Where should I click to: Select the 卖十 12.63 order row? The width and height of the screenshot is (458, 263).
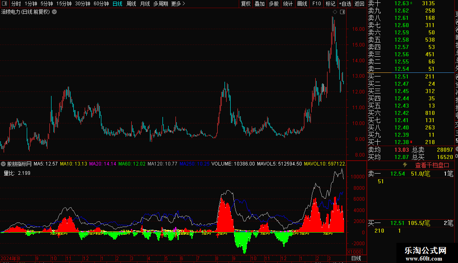pyautogui.click(x=411, y=3)
